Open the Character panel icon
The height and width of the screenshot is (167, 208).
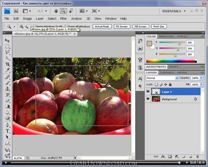140,79
